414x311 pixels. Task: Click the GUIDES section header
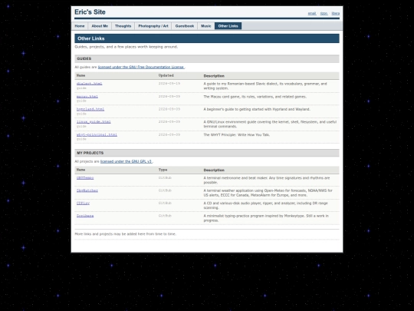click(x=207, y=58)
